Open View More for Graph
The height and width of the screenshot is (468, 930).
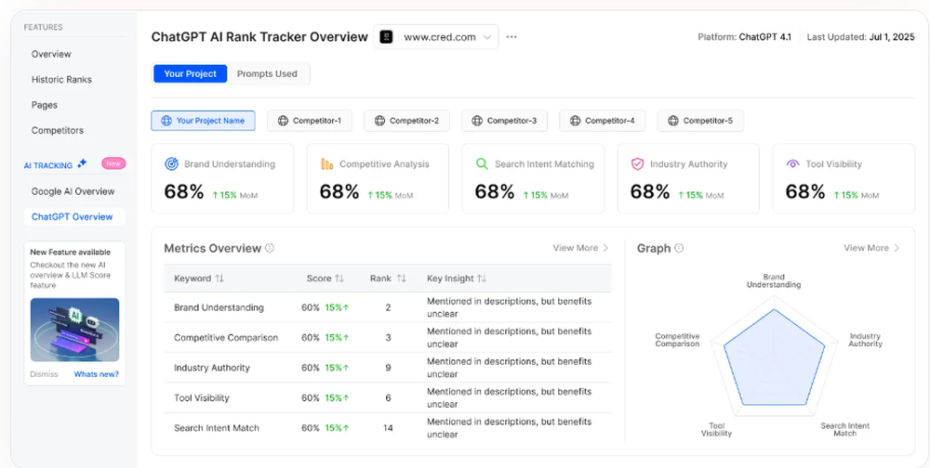point(871,248)
